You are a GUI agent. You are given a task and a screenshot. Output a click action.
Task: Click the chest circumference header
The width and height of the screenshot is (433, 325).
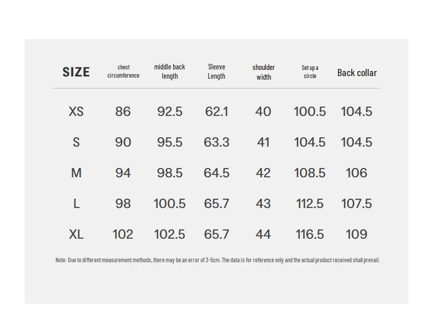pyautogui.click(x=123, y=71)
